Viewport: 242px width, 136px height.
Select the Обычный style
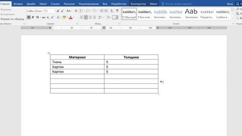(x=129, y=14)
